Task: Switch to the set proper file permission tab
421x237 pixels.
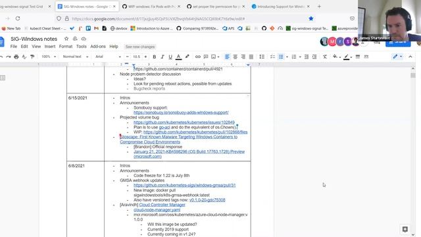Action: [x=215, y=7]
